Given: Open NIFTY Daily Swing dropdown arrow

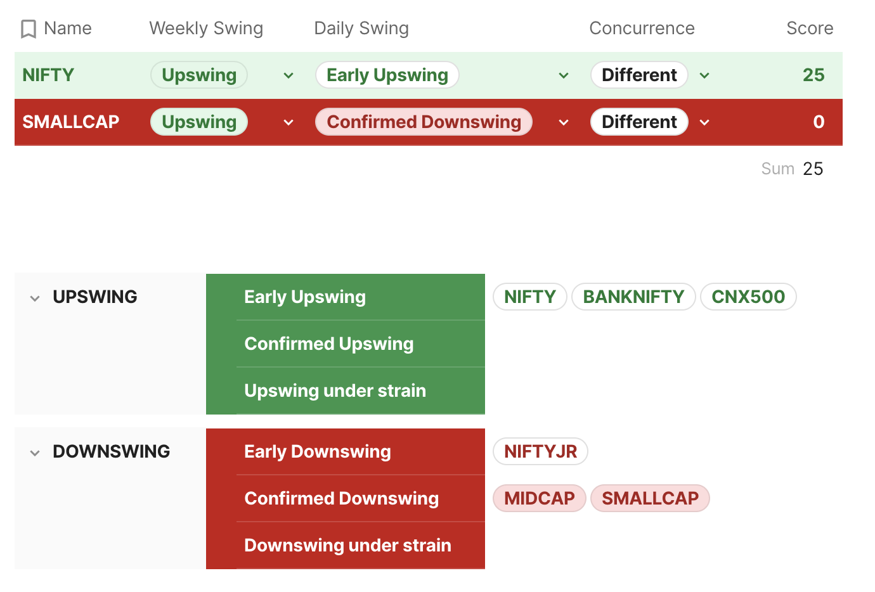Looking at the screenshot, I should coord(564,76).
